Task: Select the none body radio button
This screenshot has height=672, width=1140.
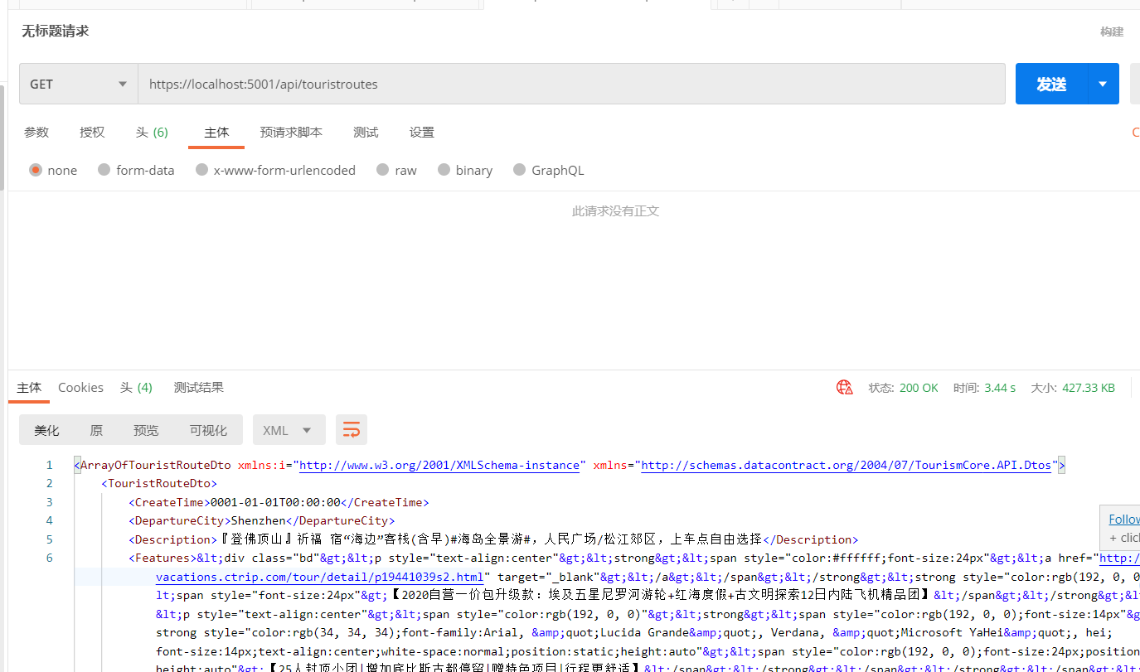Action: (x=36, y=170)
